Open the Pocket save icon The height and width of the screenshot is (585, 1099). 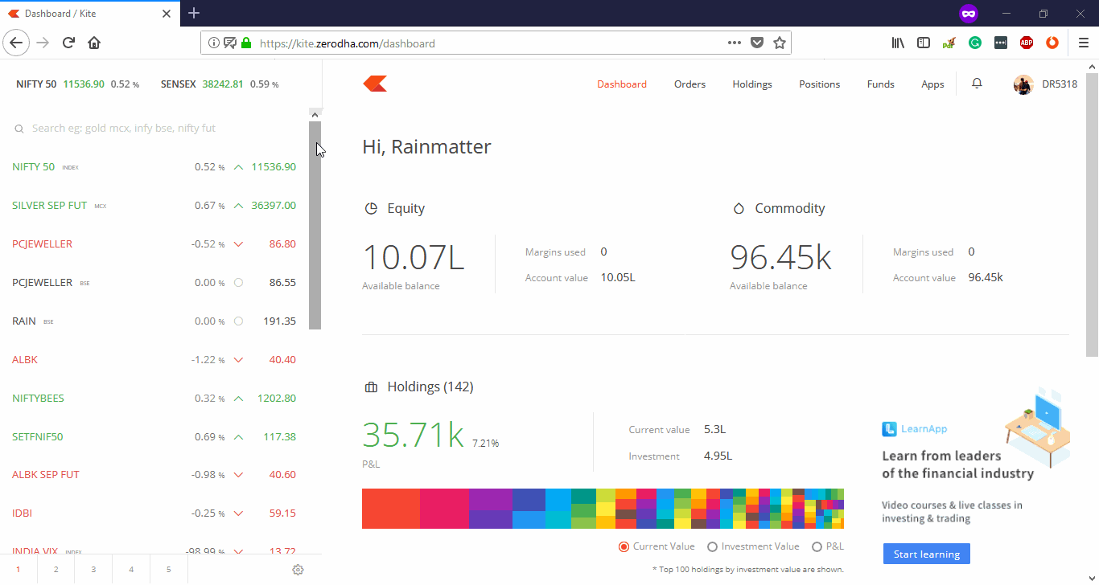click(756, 43)
